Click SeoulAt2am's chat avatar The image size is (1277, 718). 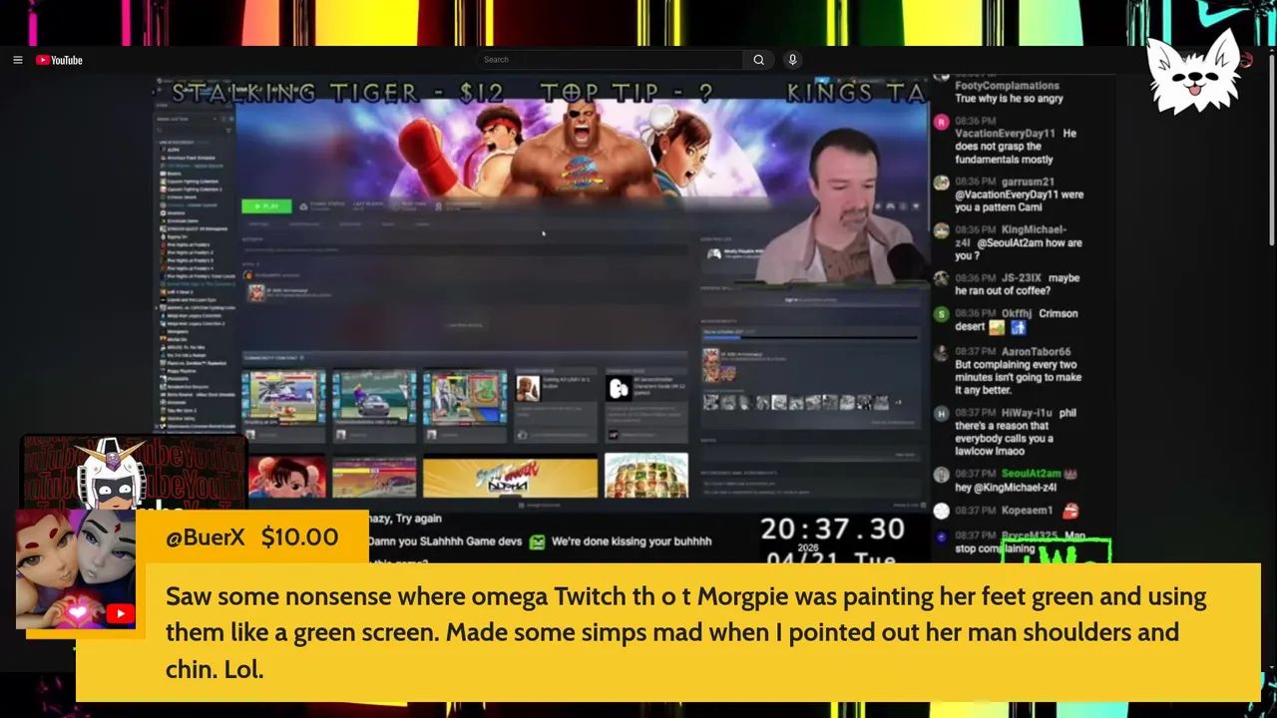coord(942,475)
